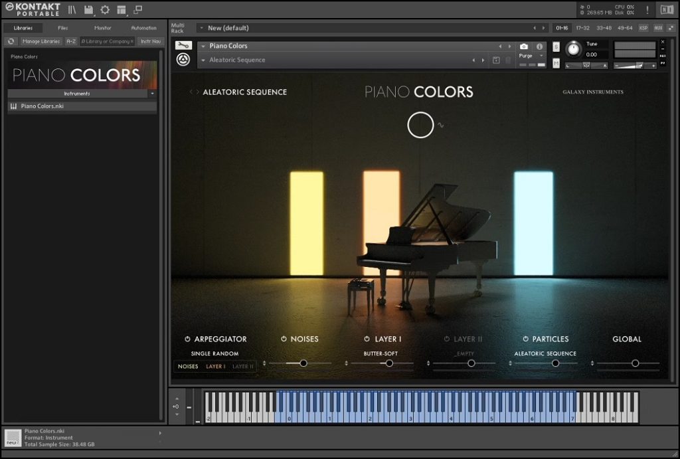This screenshot has height=459, width=680.
Task: Adjust the Global volume slider handle
Action: coord(635,363)
